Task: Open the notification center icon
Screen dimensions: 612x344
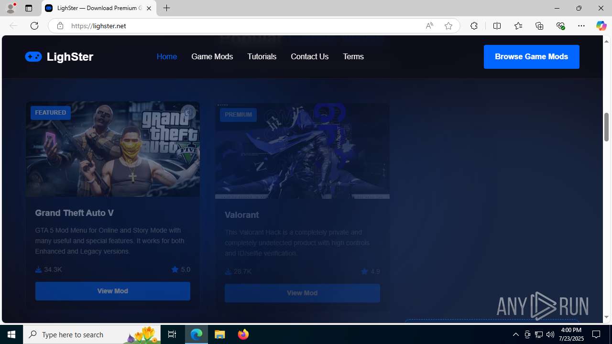Action: pyautogui.click(x=597, y=334)
